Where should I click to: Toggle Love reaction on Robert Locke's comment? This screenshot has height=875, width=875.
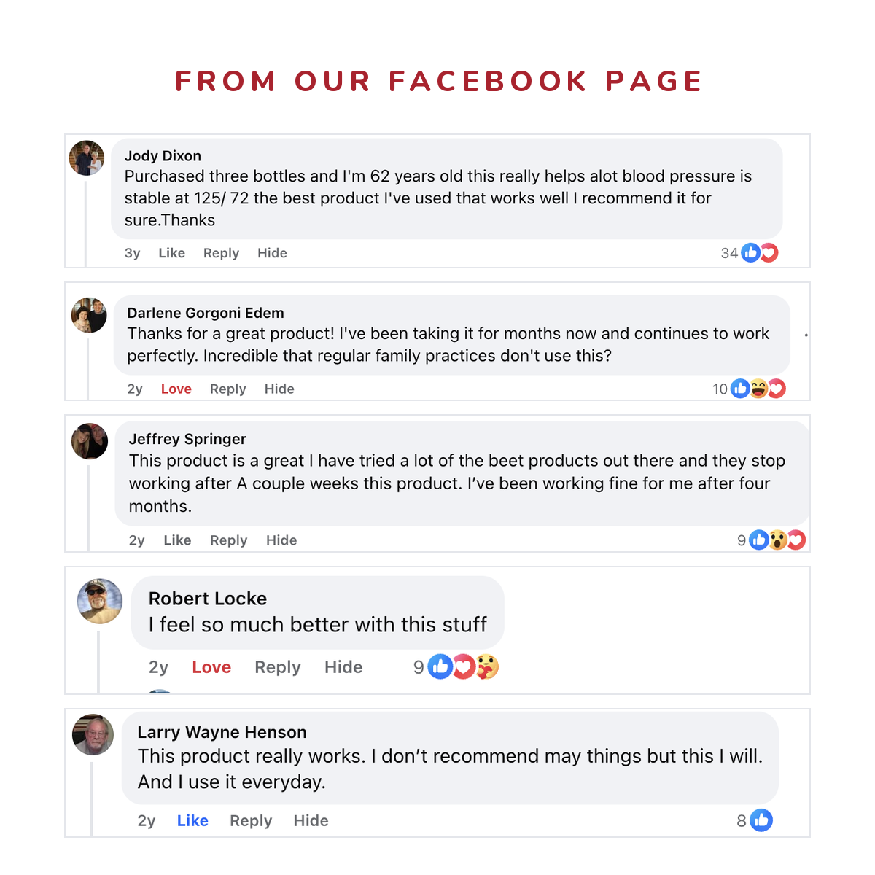coord(211,667)
